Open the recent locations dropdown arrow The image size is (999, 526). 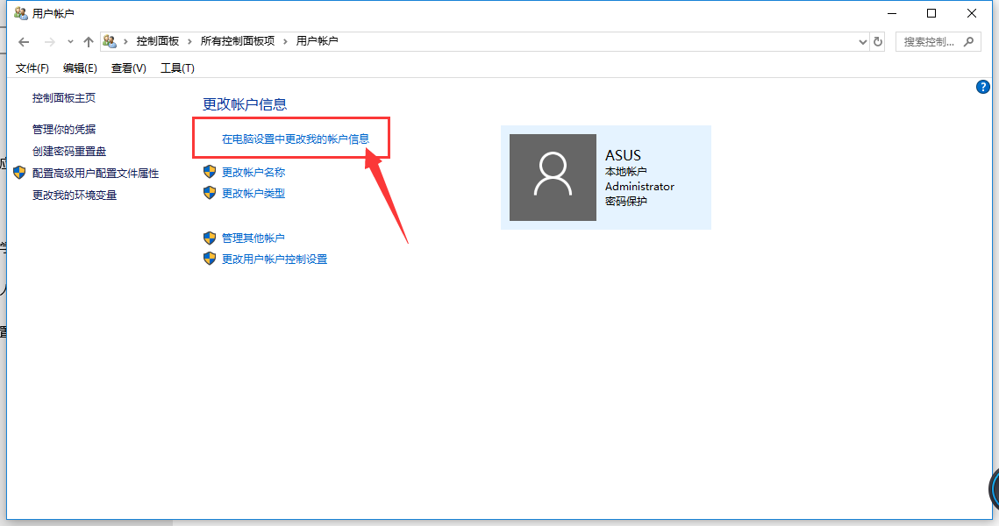coord(70,42)
